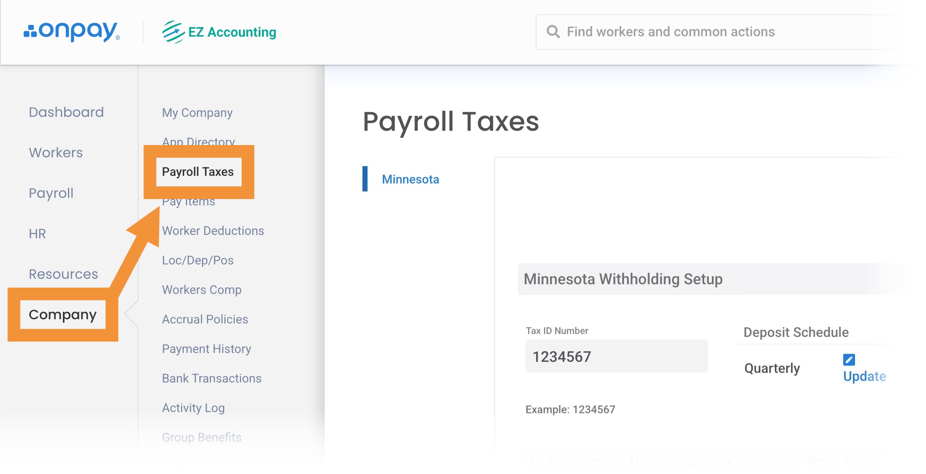
Task: Go to the Workers section
Action: pos(56,153)
